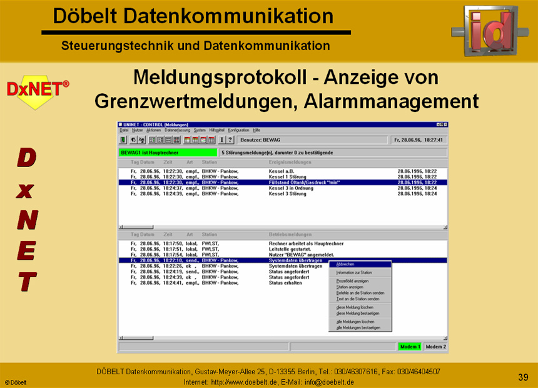The height and width of the screenshot is (388, 538).
Task: Choose Abbrechen in the context menu
Action: click(360, 264)
